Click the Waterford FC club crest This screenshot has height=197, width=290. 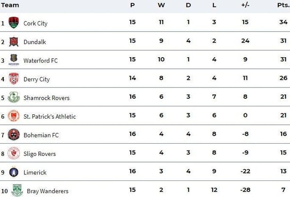point(14,60)
